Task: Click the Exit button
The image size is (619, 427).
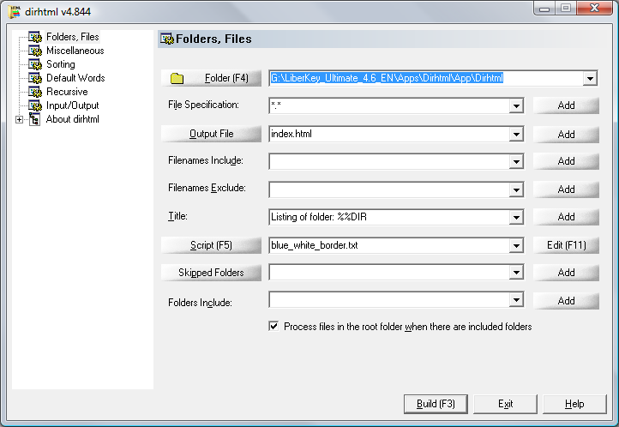Action: [505, 404]
